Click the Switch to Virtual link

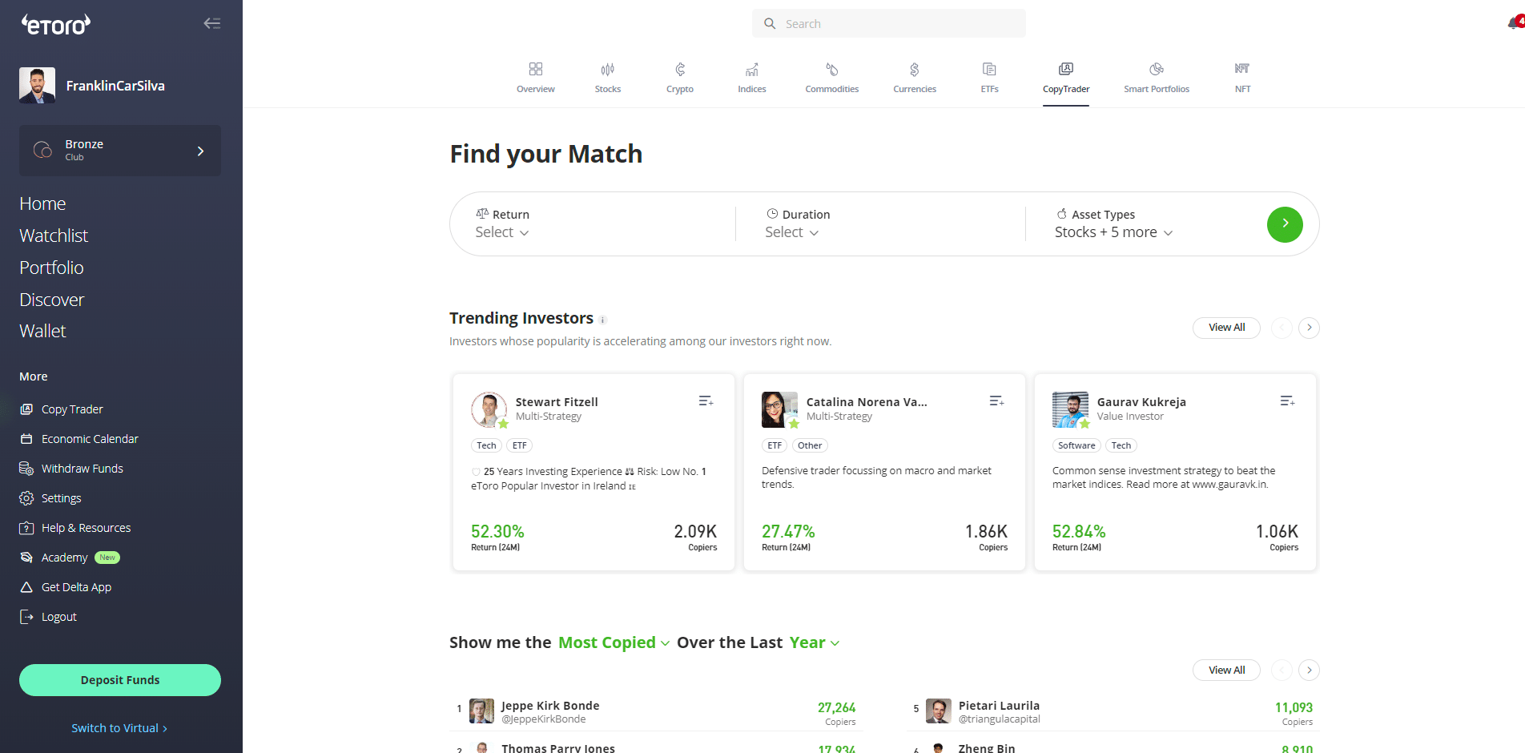(x=119, y=728)
